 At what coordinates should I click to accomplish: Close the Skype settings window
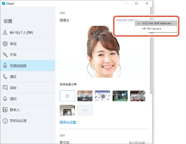pyautogui.click(x=147, y=3)
